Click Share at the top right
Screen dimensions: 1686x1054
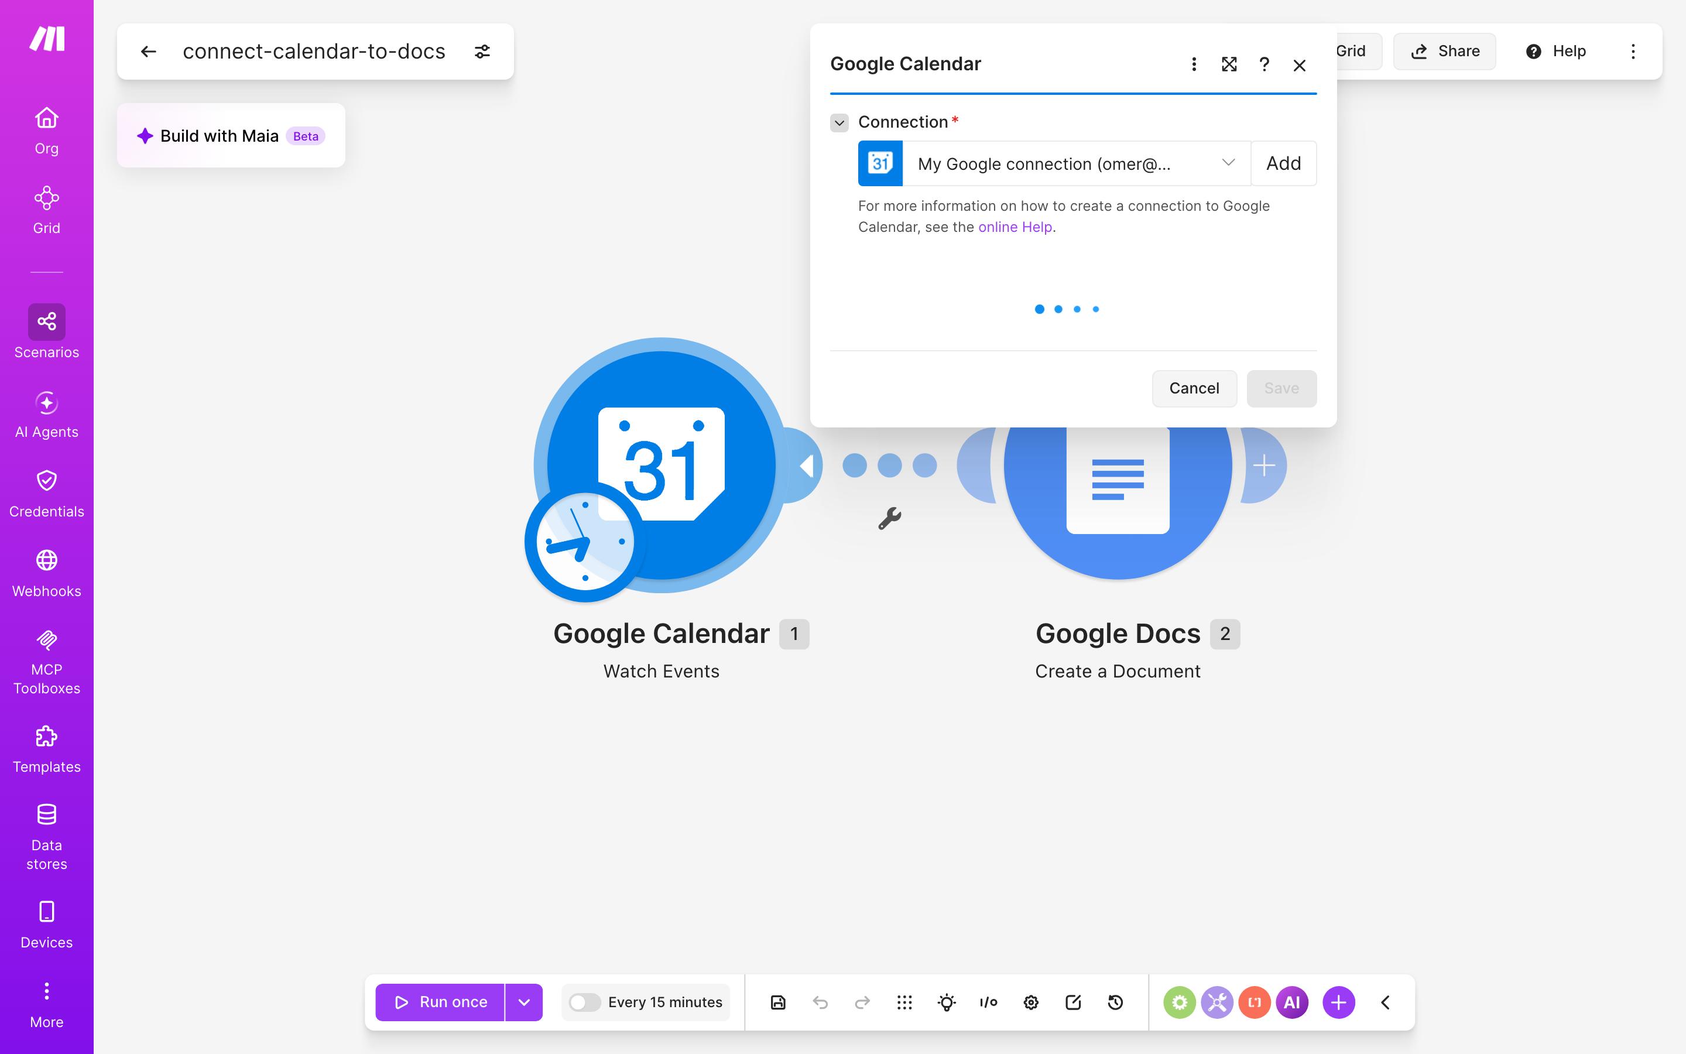pyautogui.click(x=1444, y=52)
